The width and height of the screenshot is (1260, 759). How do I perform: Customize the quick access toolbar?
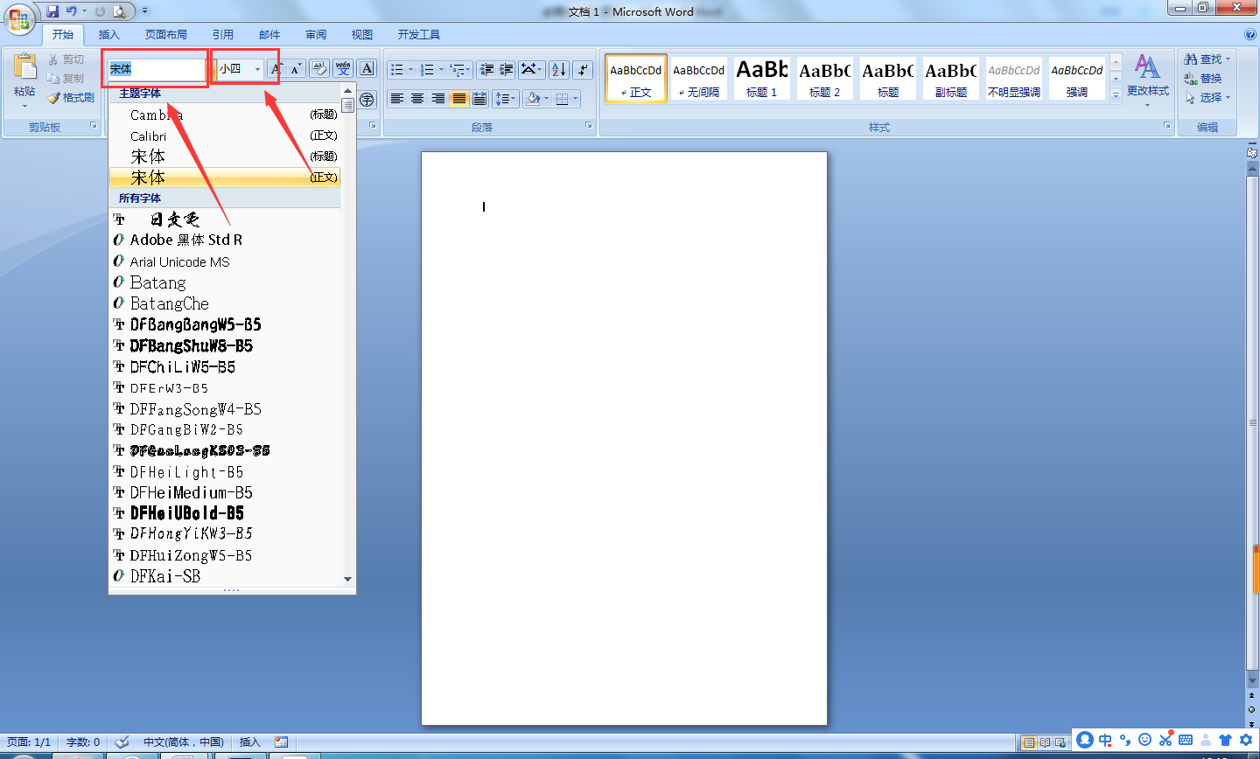(145, 11)
